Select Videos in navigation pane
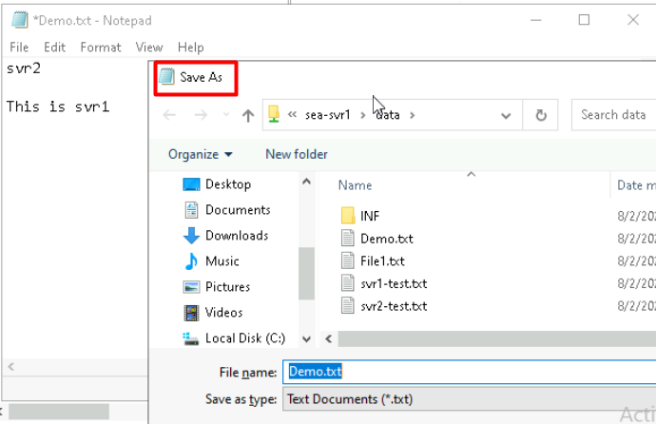 click(x=223, y=313)
